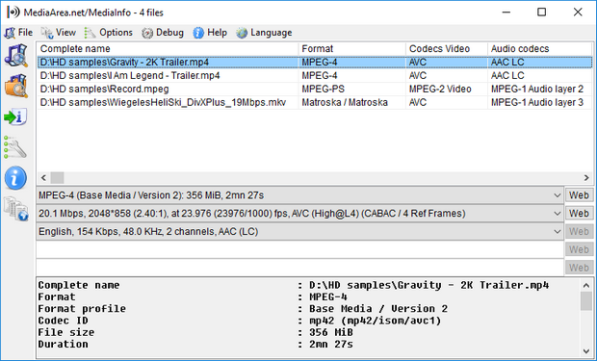
Task: Expand the English 154 Kbps audio dropdown
Action: click(x=557, y=232)
